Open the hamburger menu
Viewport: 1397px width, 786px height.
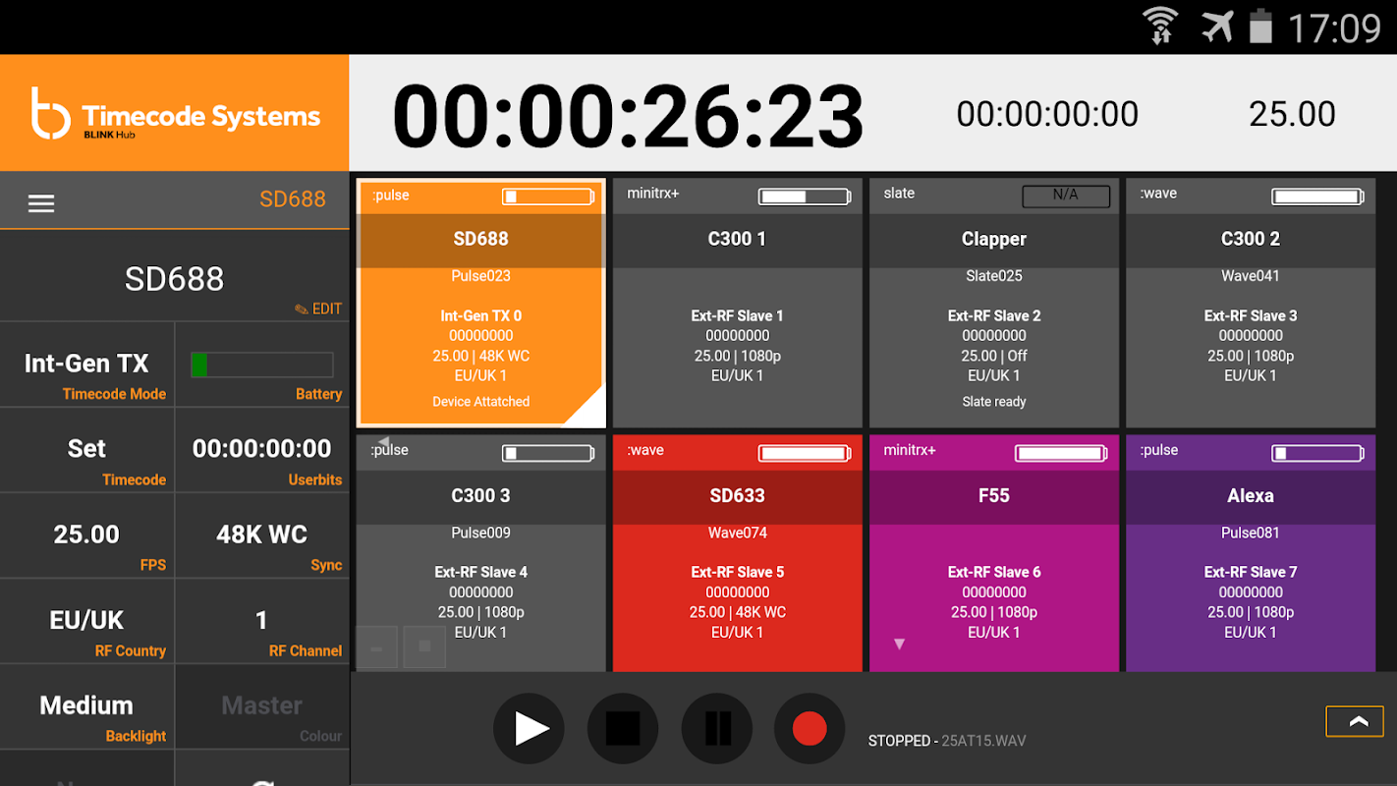tap(41, 203)
